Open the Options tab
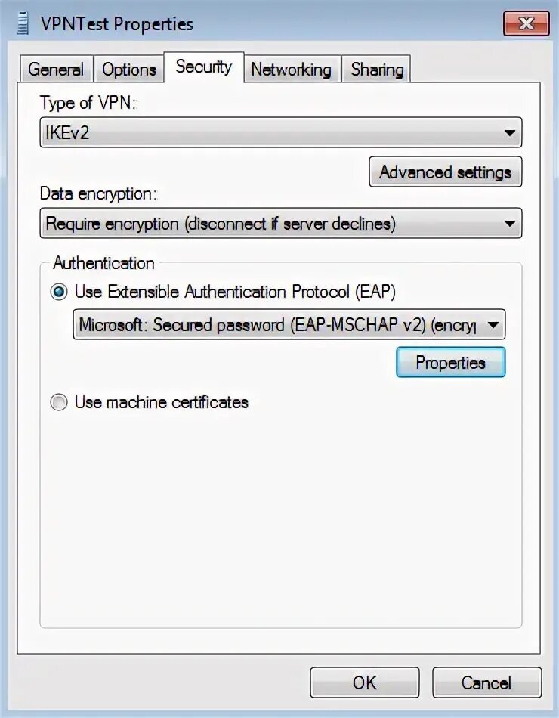 129,69
